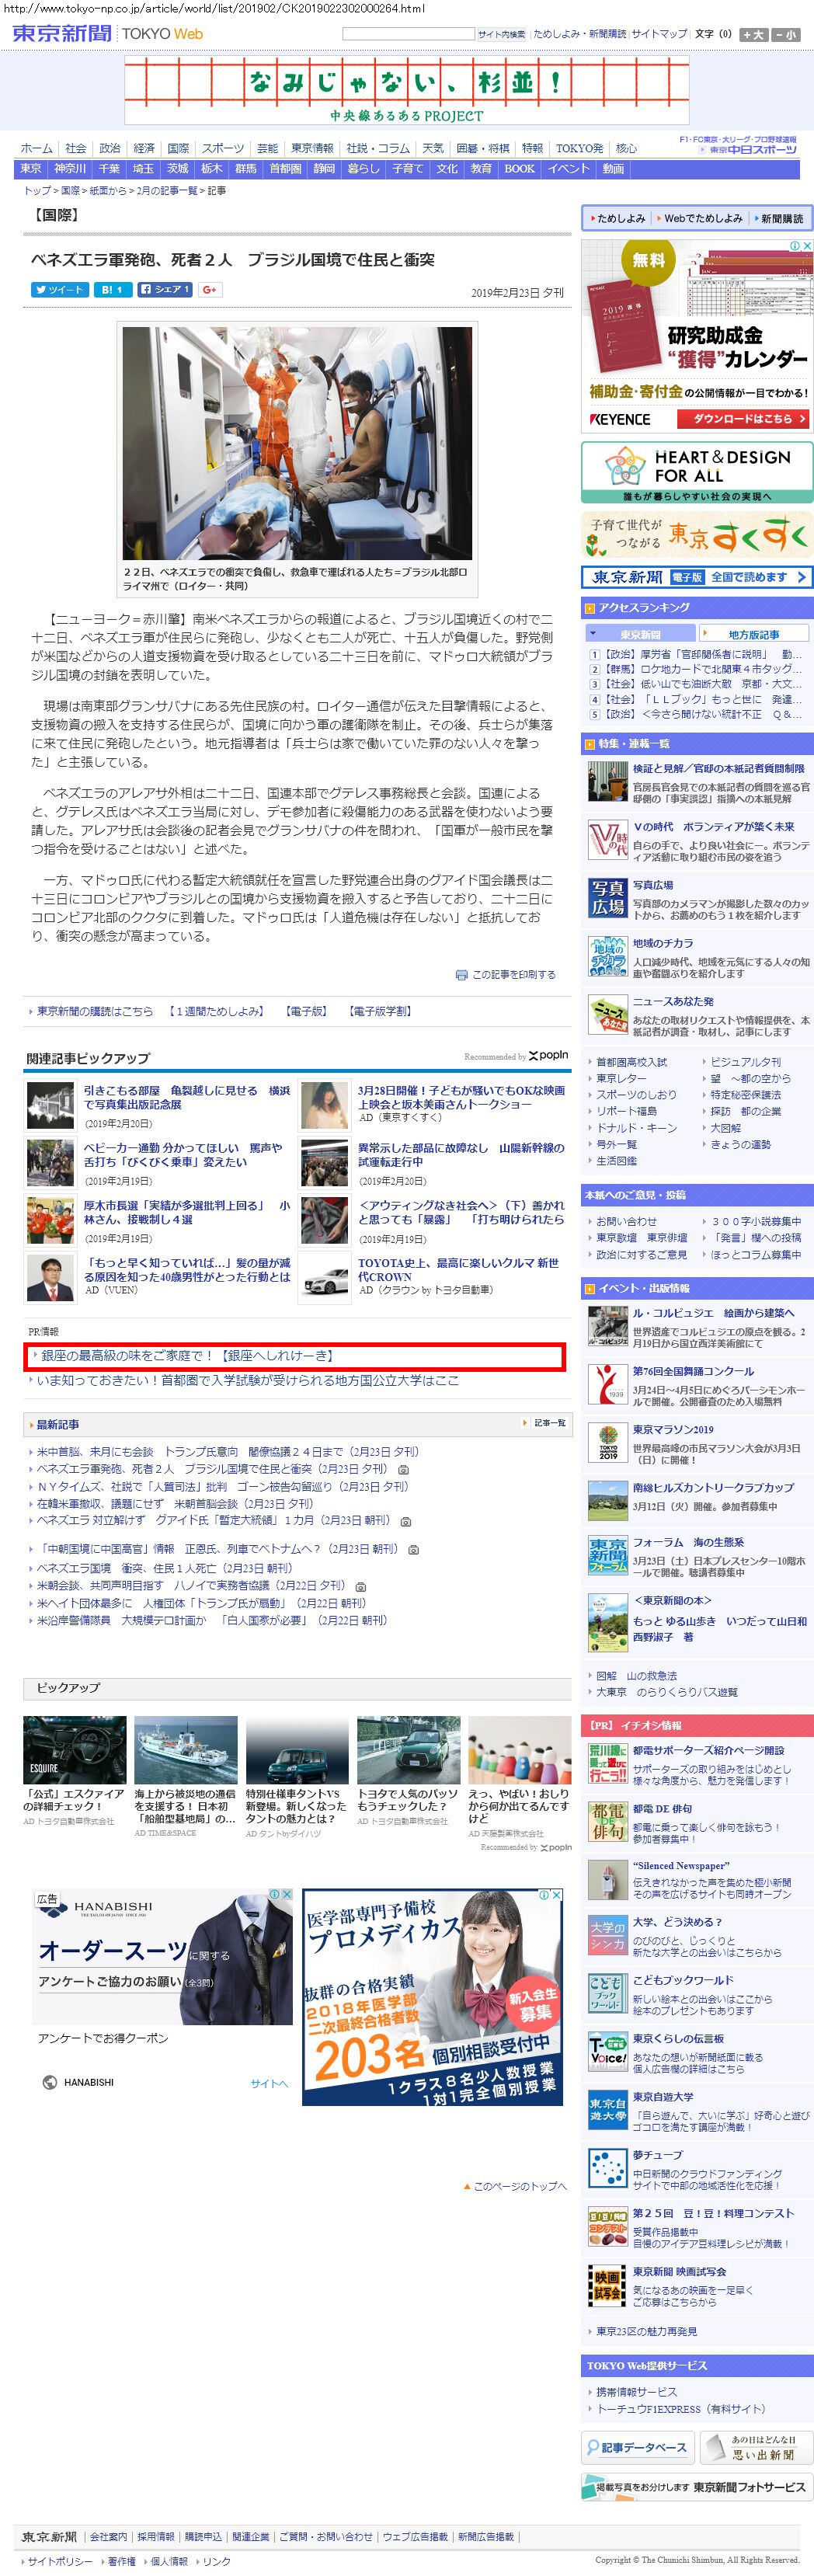Open related article ベビーカー通勤 分かってほしい
This screenshot has width=814, height=2576.
click(x=182, y=1155)
